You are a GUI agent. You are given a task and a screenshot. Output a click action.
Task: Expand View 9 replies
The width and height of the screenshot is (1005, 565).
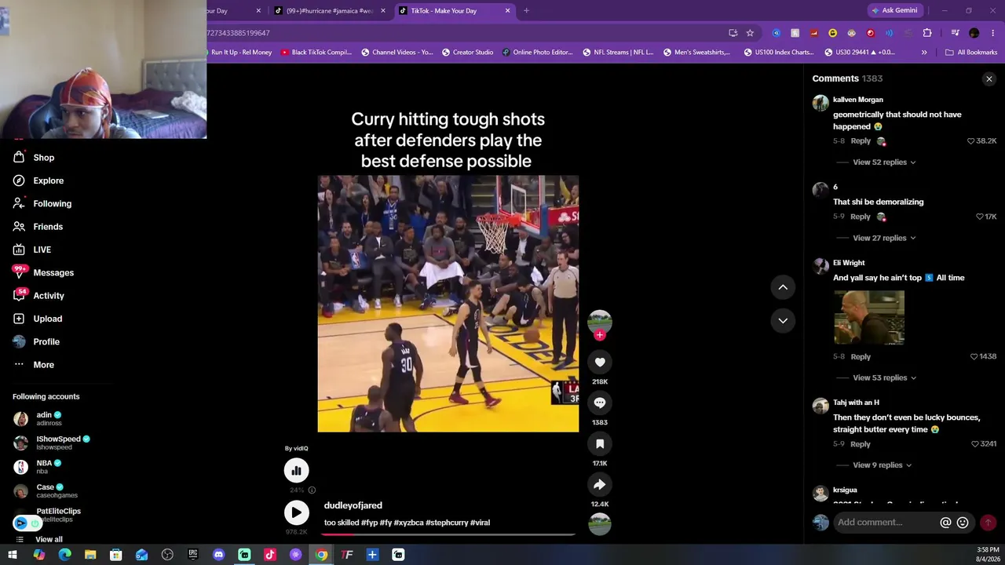(x=883, y=465)
